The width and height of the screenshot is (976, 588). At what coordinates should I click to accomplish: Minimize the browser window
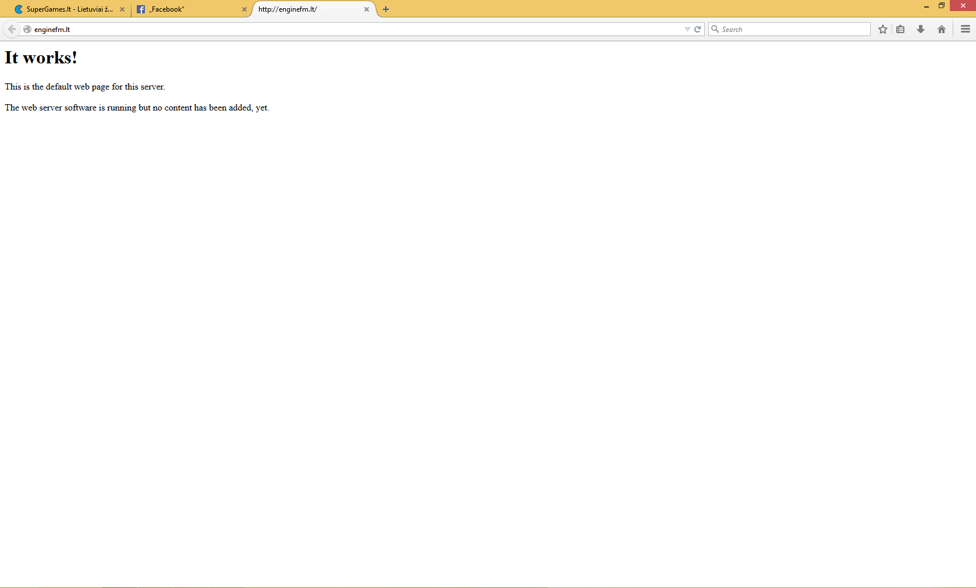926,6
